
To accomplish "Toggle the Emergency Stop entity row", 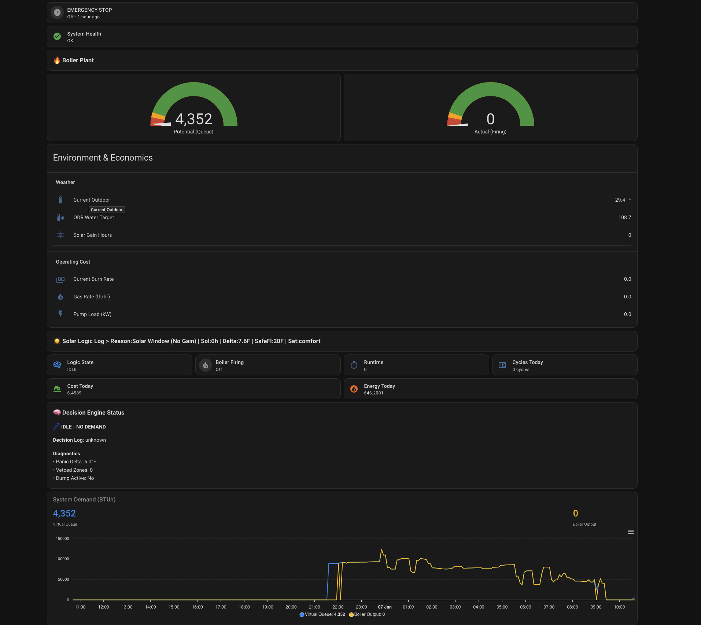I will pos(343,12).
